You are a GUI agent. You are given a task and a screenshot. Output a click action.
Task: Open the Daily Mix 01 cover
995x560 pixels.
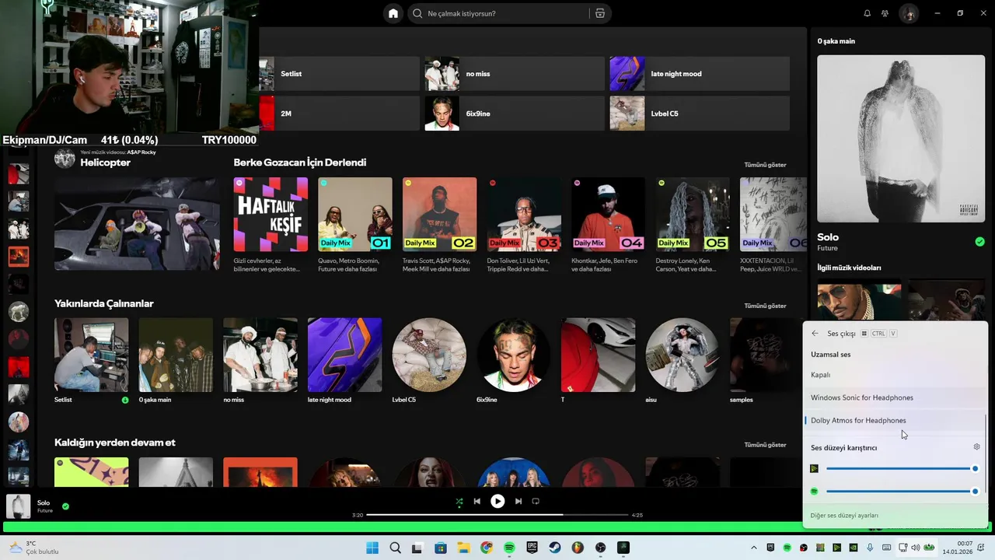pyautogui.click(x=355, y=215)
